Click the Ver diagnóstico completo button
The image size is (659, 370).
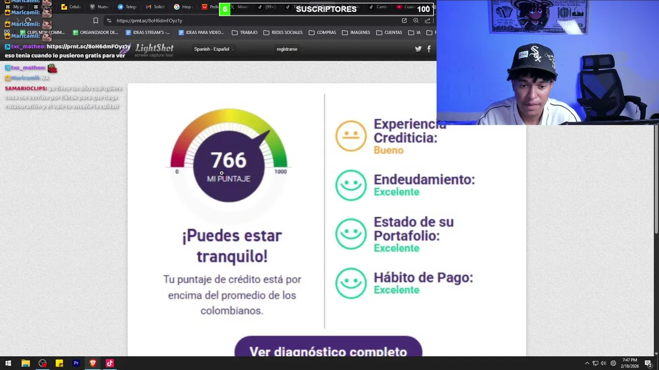(x=328, y=347)
